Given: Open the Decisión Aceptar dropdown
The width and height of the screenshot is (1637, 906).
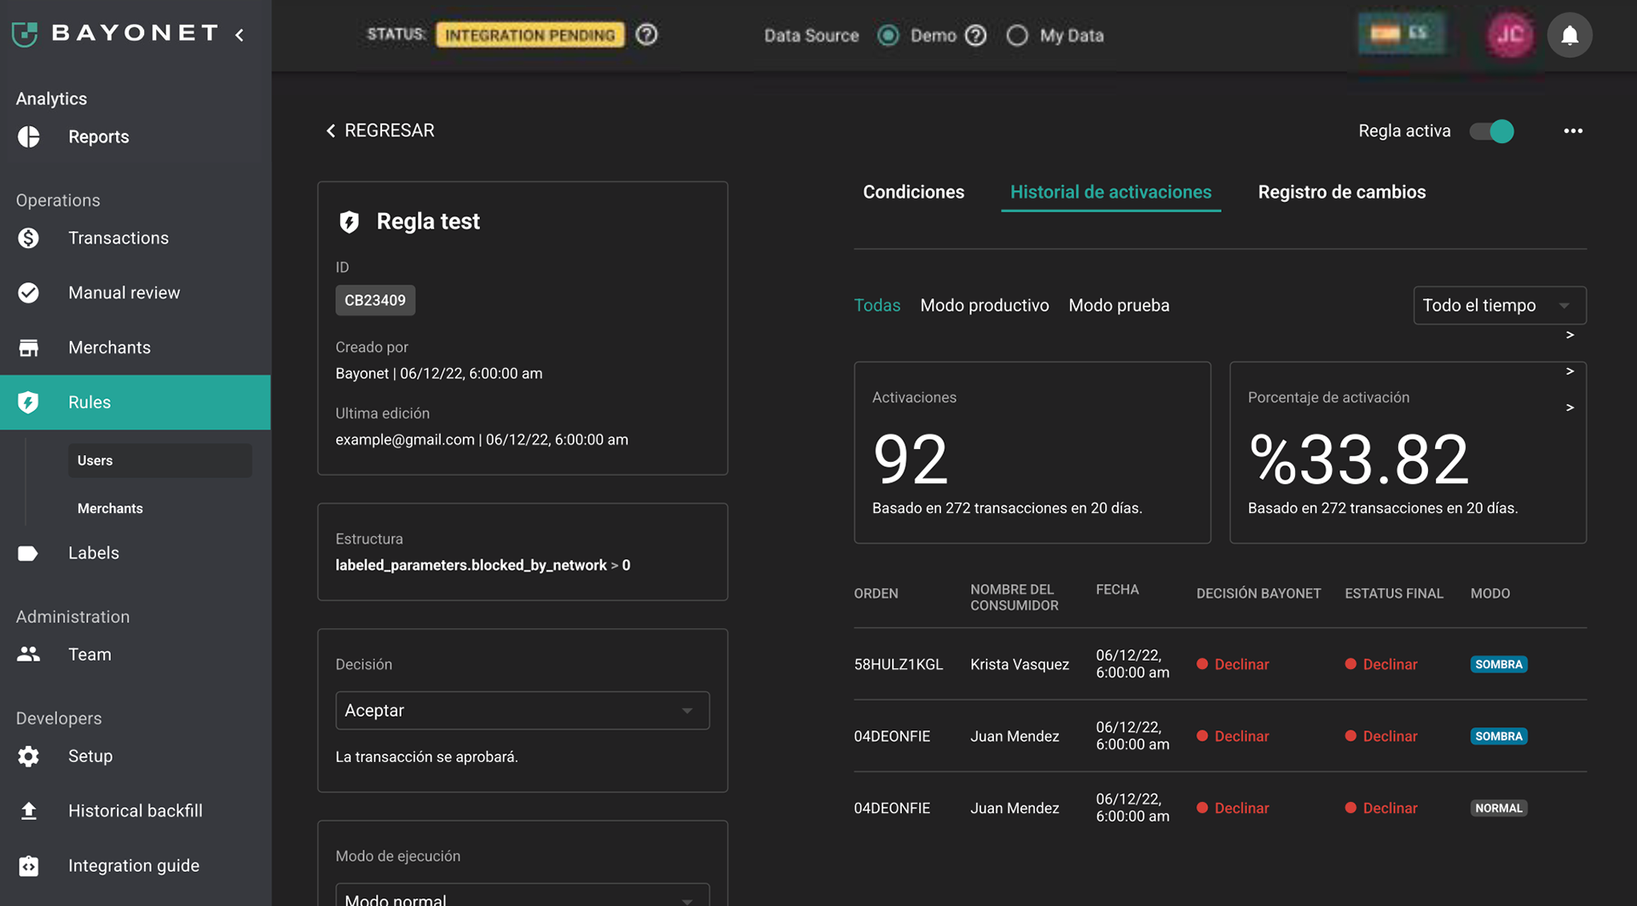Looking at the screenshot, I should tap(523, 711).
